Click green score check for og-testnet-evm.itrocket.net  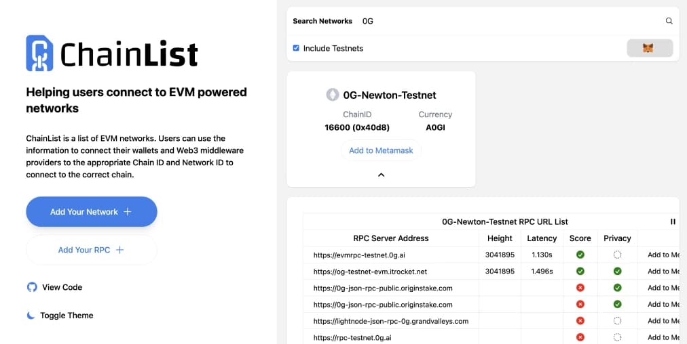580,271
